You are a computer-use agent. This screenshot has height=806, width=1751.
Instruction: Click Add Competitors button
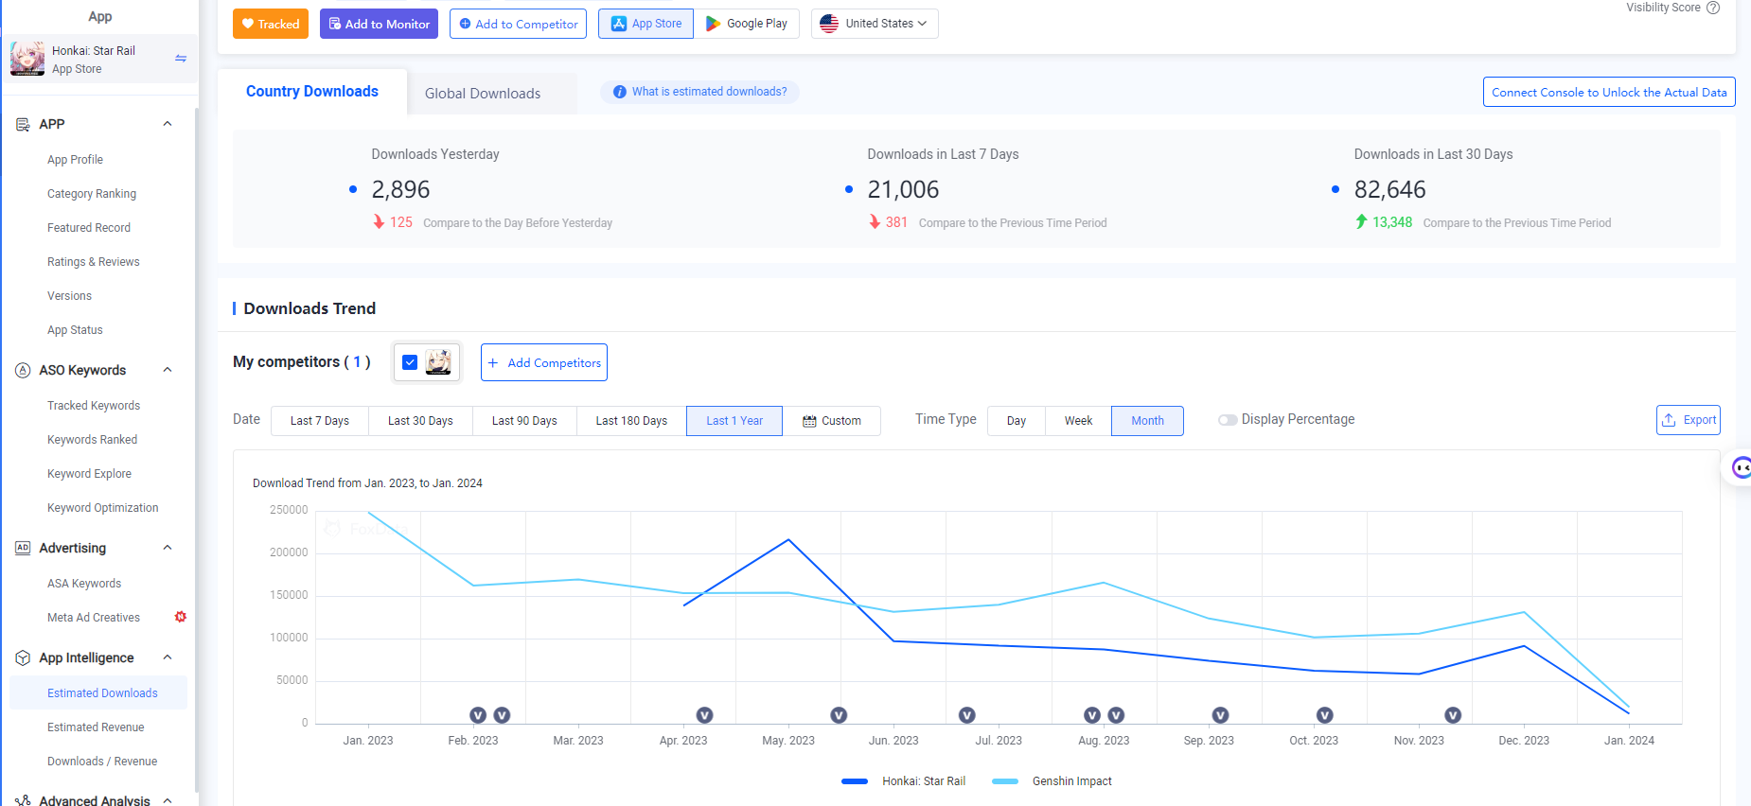point(544,362)
